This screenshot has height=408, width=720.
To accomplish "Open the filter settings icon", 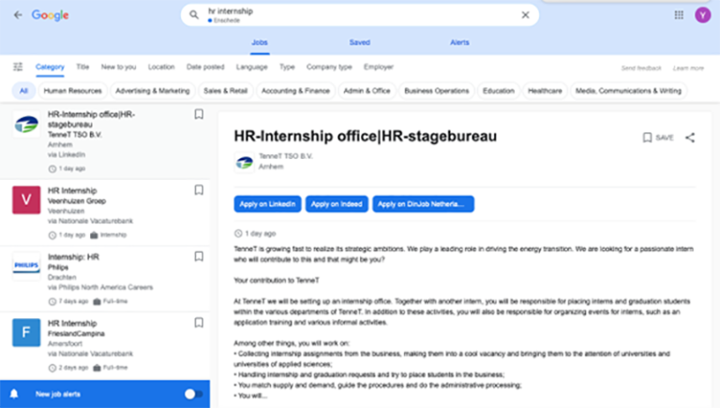I will [x=18, y=67].
